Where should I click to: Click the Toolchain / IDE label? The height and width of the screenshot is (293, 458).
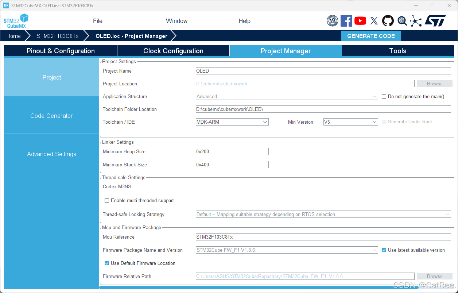pyautogui.click(x=119, y=122)
